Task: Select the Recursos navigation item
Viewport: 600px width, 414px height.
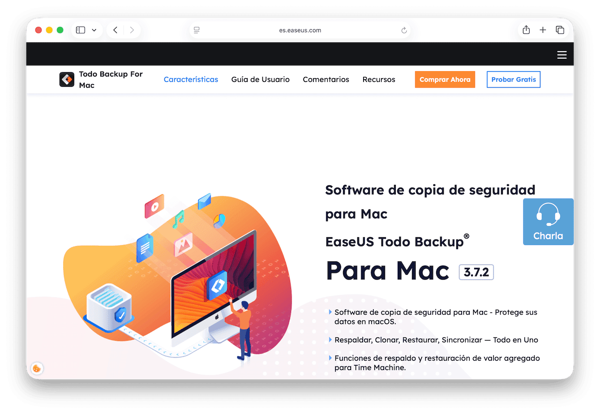Action: pos(378,79)
